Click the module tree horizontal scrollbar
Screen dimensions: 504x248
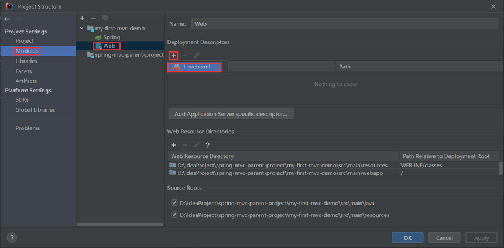coord(120,225)
